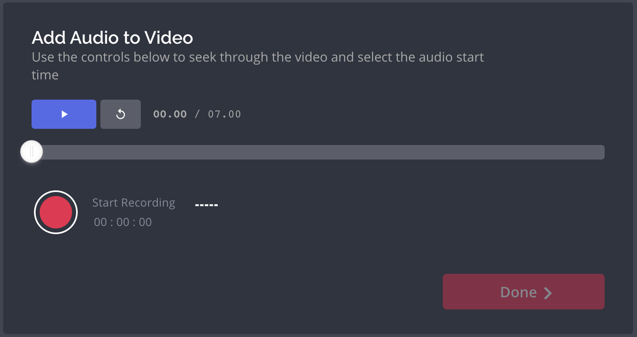Click the 00 : 00 : 00 recording timer
637x337 pixels.
pyautogui.click(x=123, y=222)
